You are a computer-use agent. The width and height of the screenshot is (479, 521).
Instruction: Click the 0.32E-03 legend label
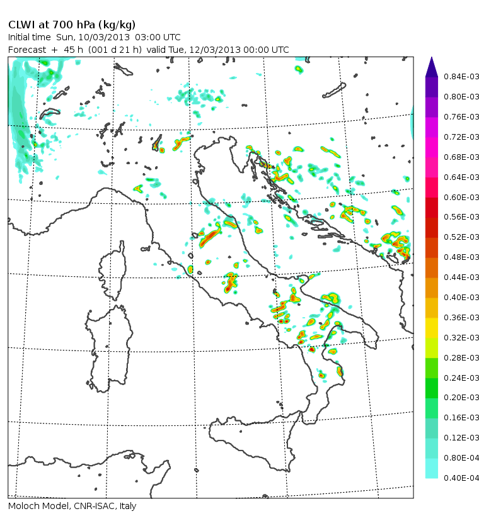[x=461, y=338]
